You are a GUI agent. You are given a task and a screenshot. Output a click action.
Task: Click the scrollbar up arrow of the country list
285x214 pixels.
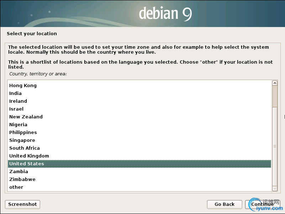point(275,83)
